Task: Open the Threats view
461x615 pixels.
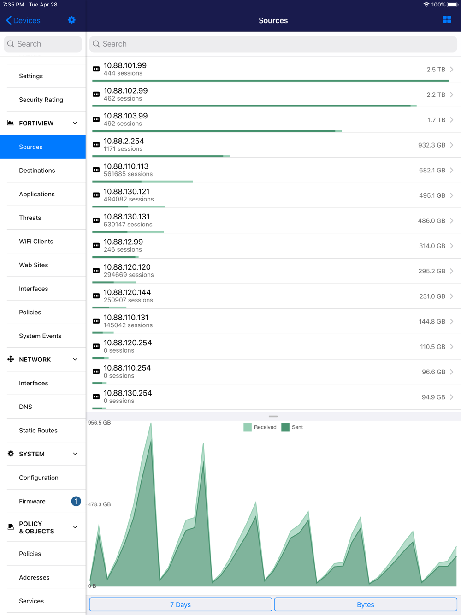Action: (43, 218)
